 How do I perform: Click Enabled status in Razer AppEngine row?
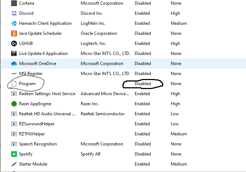click(142, 104)
